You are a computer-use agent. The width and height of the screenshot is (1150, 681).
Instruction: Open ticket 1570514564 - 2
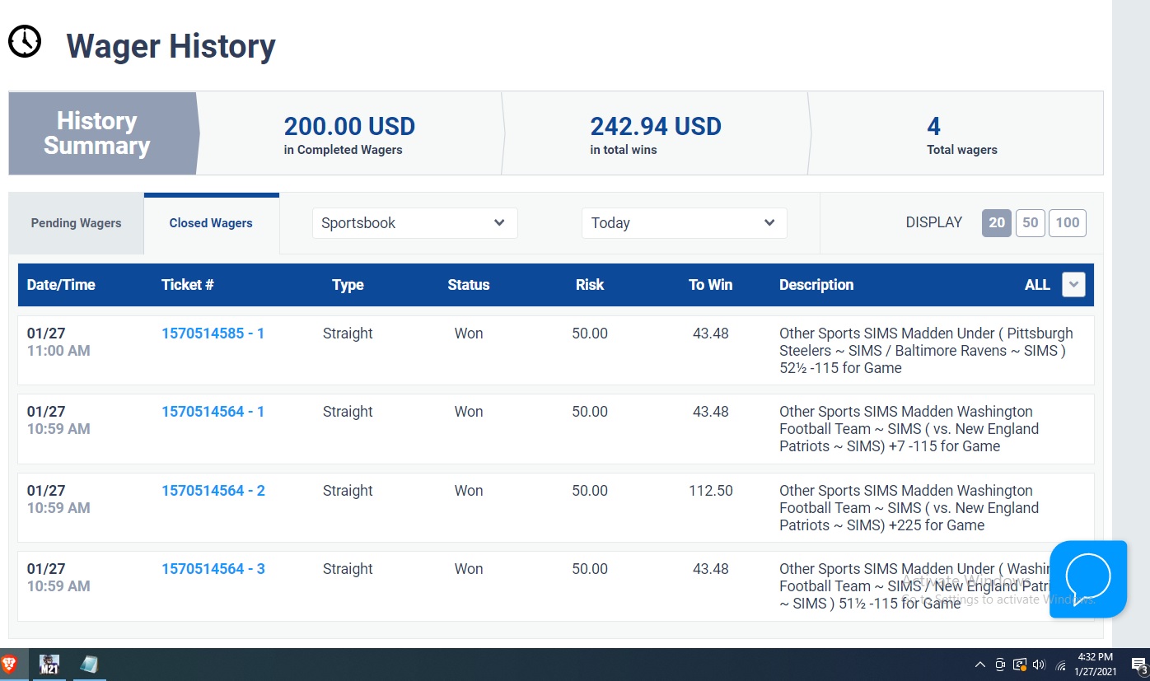coord(213,491)
